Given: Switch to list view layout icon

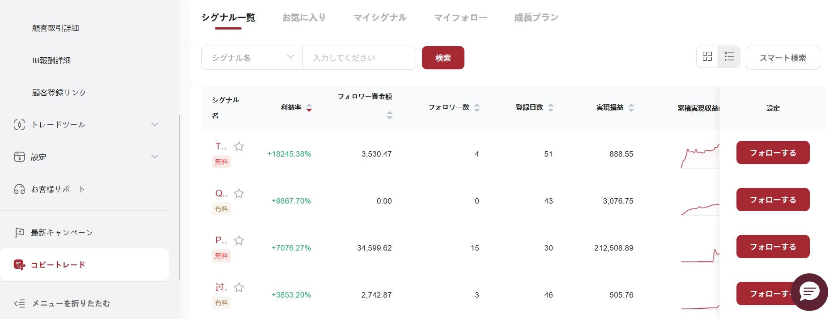Looking at the screenshot, I should (x=729, y=57).
